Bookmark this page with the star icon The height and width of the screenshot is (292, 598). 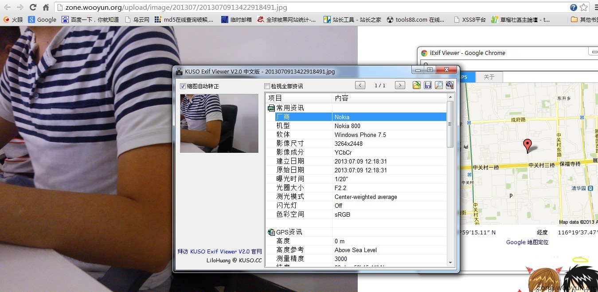click(584, 8)
